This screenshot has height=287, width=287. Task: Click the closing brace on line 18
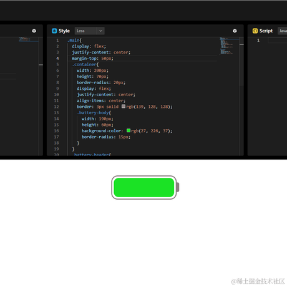[78, 143]
